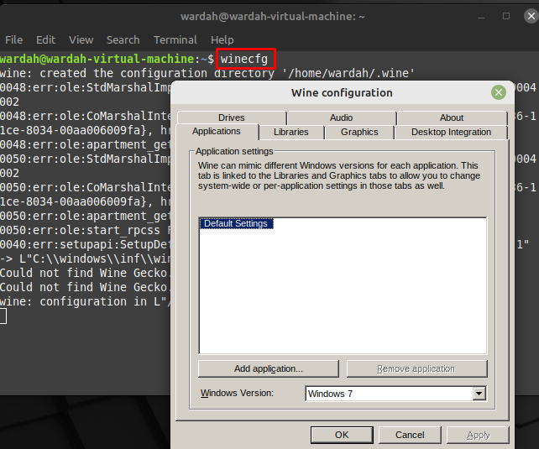Click the Application settings group label
The image size is (539, 449).
pos(234,151)
